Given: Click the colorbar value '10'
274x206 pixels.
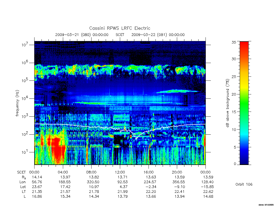Looking at the screenshot, I should [234, 130].
